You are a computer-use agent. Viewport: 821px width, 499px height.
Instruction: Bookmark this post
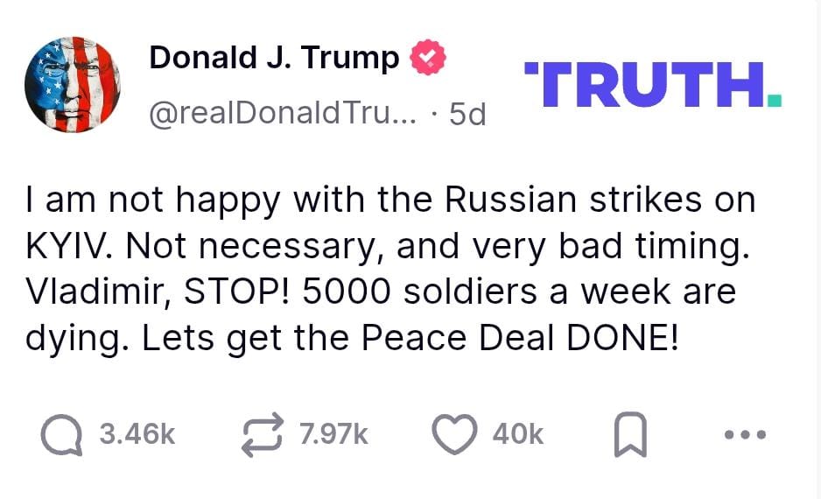629,436
